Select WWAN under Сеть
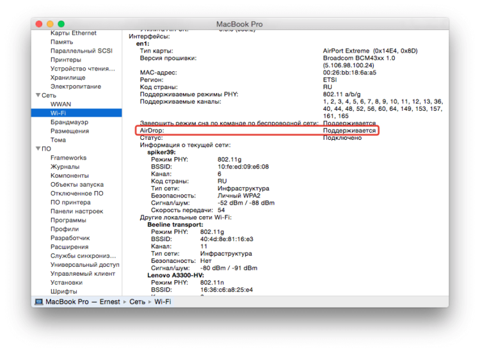The height and width of the screenshot is (352, 480). click(61, 105)
